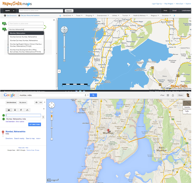Viewport: 192px width, 183px height.
Task: Select walking travel mode
Action: [x=21, y=110]
